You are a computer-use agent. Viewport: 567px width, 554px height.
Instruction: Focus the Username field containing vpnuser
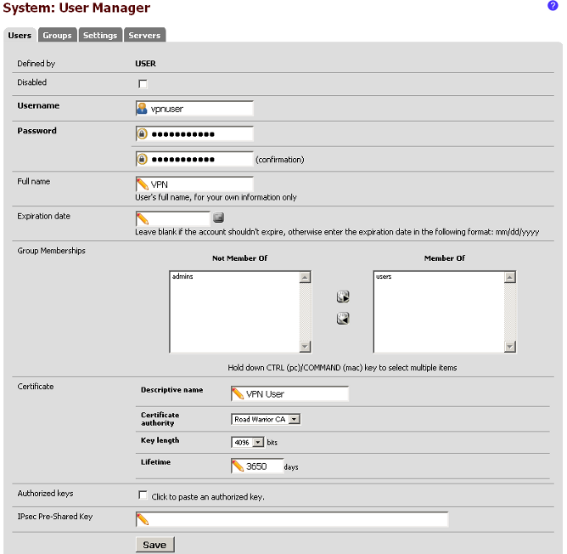[x=194, y=109]
